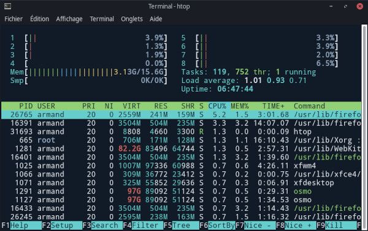
Task: Click the Uptime 06:47:44 text
Action: [x=217, y=89]
